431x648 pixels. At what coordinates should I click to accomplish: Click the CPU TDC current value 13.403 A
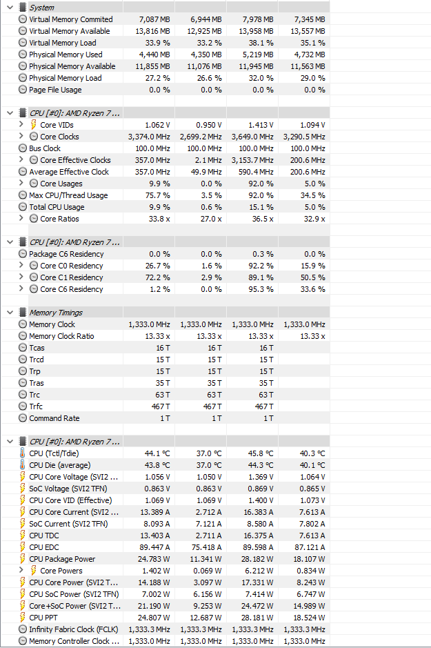click(x=150, y=536)
